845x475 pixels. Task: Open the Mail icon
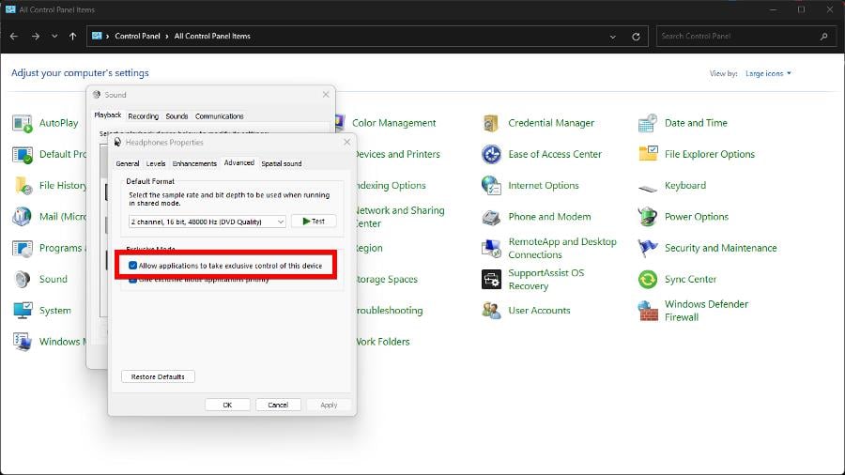pyautogui.click(x=23, y=217)
